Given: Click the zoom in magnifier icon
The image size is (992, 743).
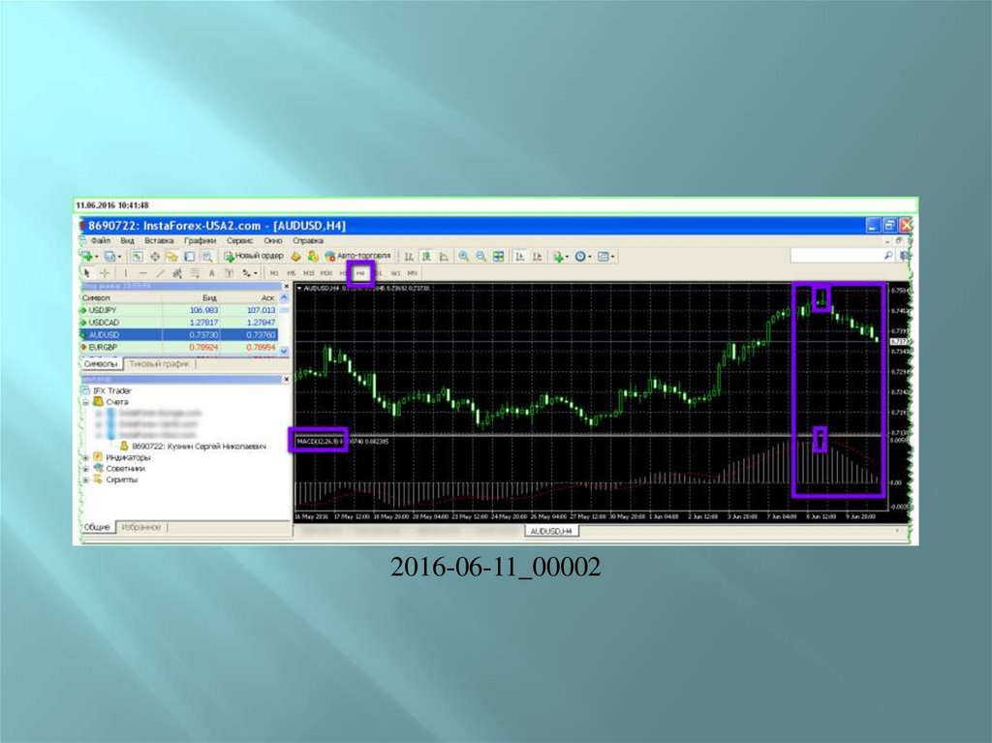Looking at the screenshot, I should pos(464,256).
